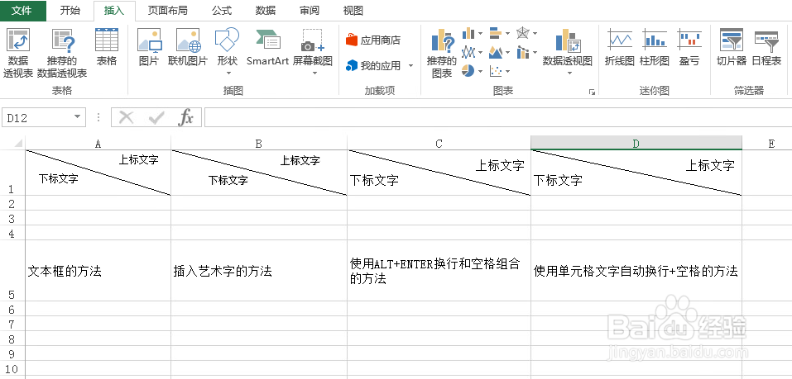This screenshot has width=792, height=379.
Task: Open My Apps (我的应用)
Action: coord(373,65)
